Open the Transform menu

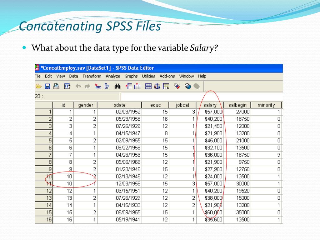[92, 76]
